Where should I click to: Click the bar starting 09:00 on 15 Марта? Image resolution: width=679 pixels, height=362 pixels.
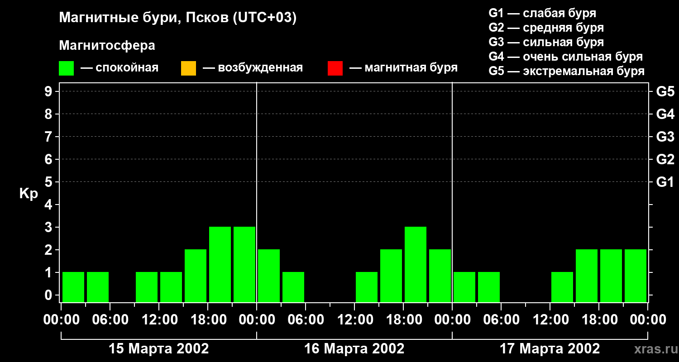point(147,287)
